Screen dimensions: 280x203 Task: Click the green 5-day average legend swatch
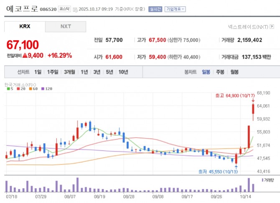8,89
